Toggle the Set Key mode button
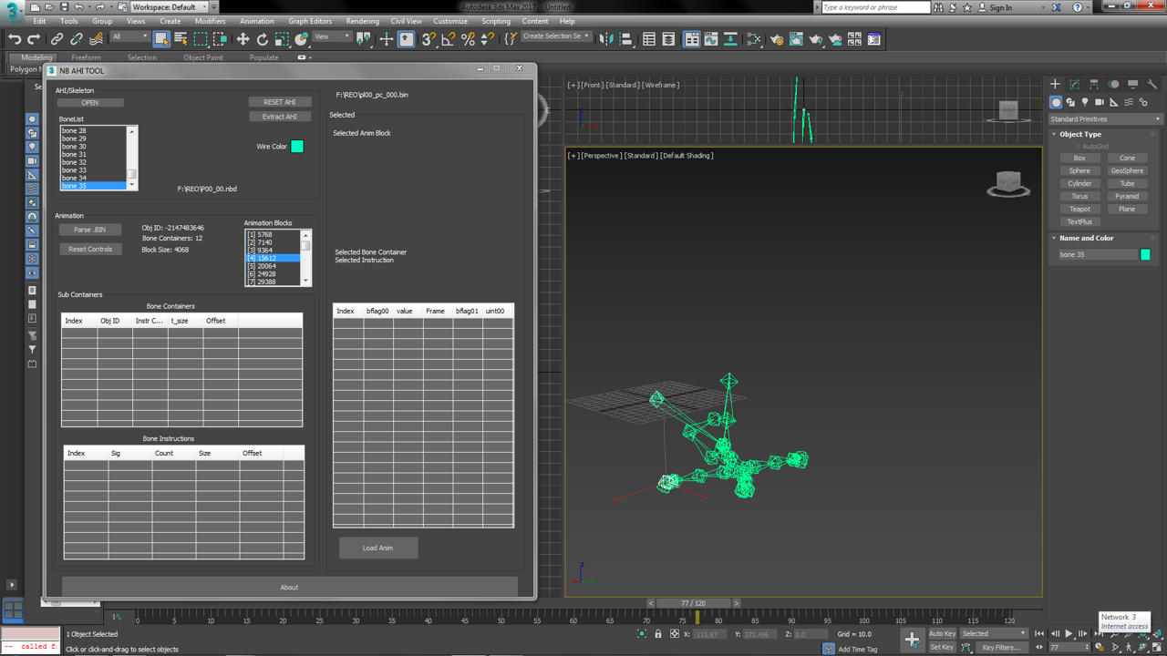 pos(942,647)
